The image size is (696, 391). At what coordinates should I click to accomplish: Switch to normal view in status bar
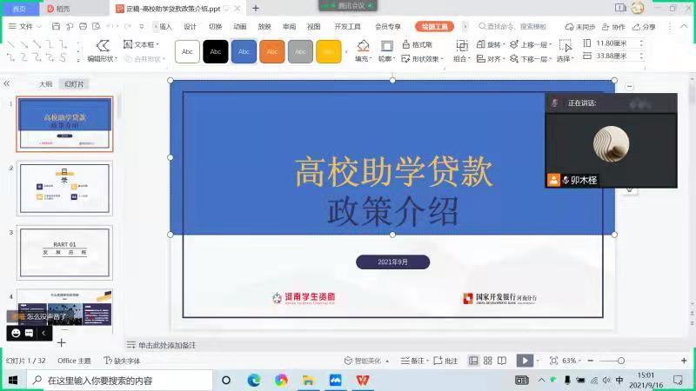(x=474, y=361)
